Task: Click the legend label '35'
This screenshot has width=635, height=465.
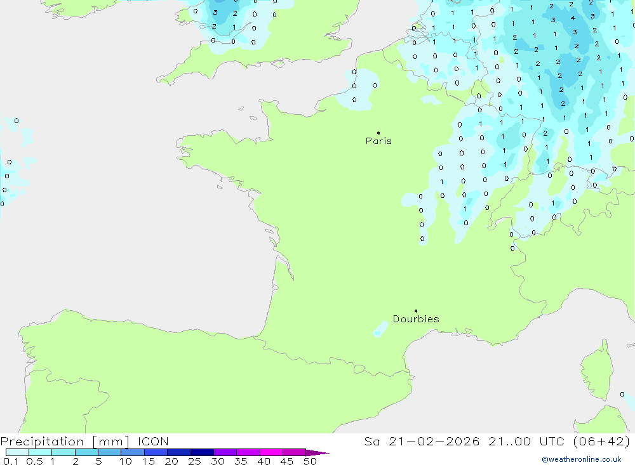Action: (x=241, y=461)
